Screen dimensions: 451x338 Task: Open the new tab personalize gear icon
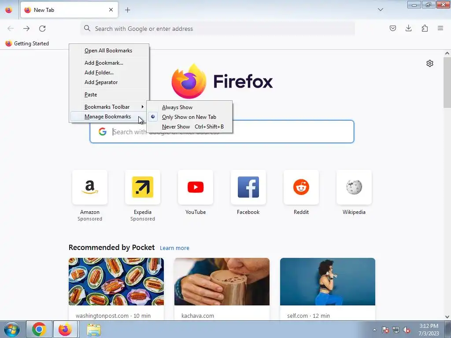(x=430, y=63)
